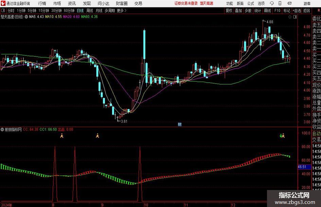Open the 行情 menu
This screenshot has width=321, height=207.
pyautogui.click(x=42, y=3)
